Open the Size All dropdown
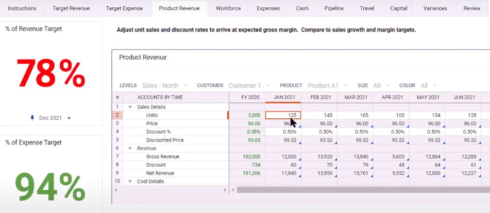The height and width of the screenshot is (213, 490). 381,85
